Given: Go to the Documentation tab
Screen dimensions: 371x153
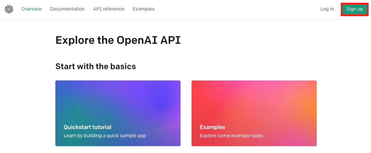Looking at the screenshot, I should click(67, 9).
